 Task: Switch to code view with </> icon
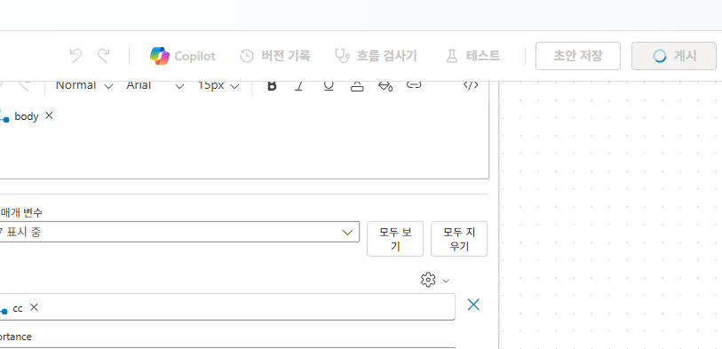(x=471, y=85)
